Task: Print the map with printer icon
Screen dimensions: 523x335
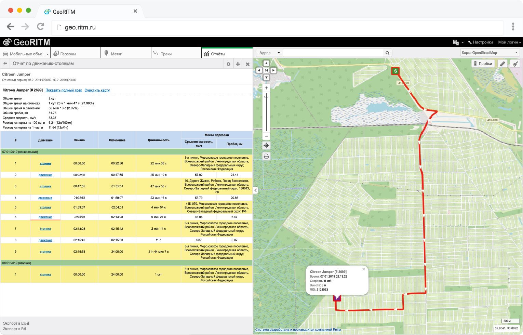Action: click(x=266, y=156)
